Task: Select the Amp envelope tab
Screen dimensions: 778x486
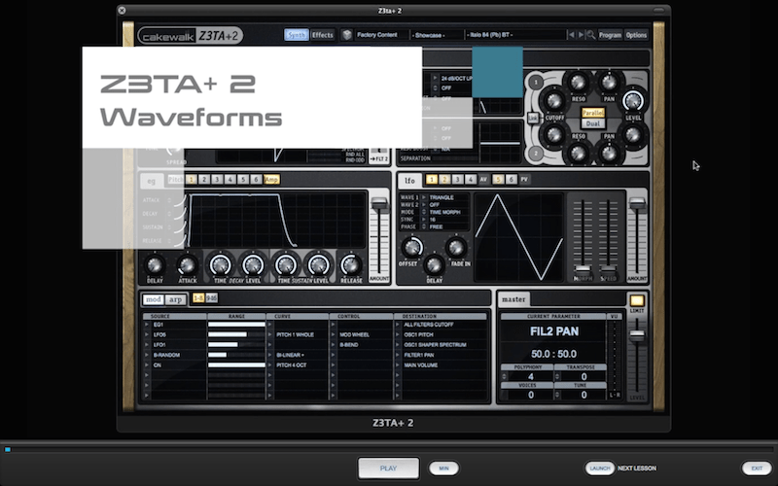Action: coord(272,179)
